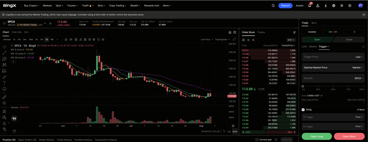368x142 pixels.
Task: Open Trigger order type dropdown
Action: [x=324, y=46]
